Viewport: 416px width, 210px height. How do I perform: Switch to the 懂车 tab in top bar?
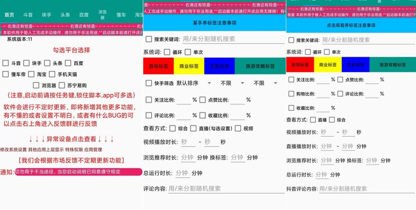pos(121,15)
